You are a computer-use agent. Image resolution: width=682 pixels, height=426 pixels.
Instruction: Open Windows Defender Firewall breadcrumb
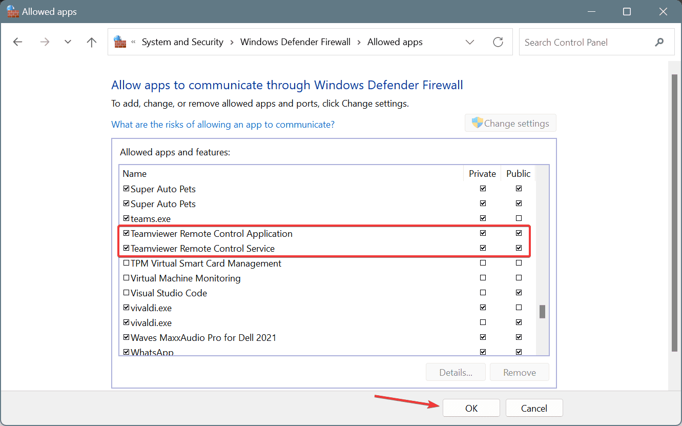pyautogui.click(x=295, y=42)
